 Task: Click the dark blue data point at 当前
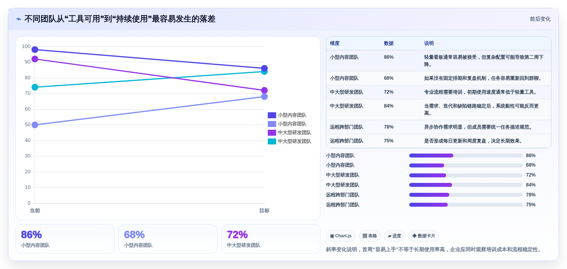coord(35,50)
